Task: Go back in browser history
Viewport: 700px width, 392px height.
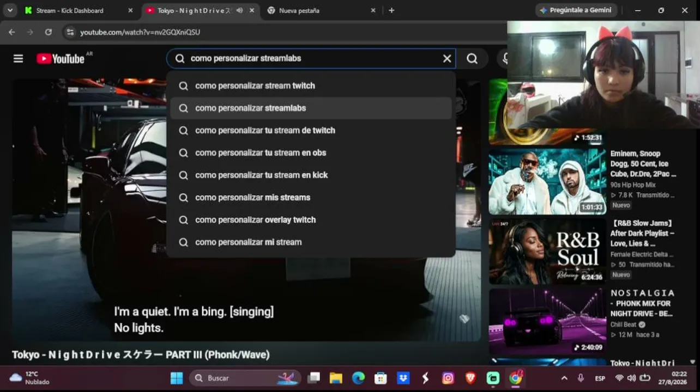Action: coord(12,32)
